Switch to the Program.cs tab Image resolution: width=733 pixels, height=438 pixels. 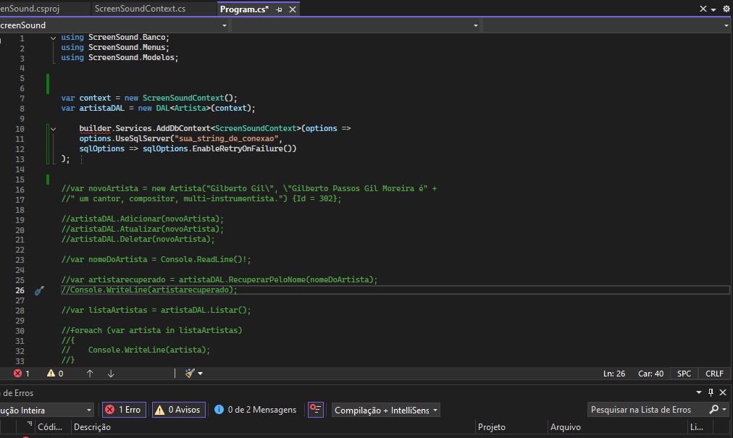click(x=244, y=9)
